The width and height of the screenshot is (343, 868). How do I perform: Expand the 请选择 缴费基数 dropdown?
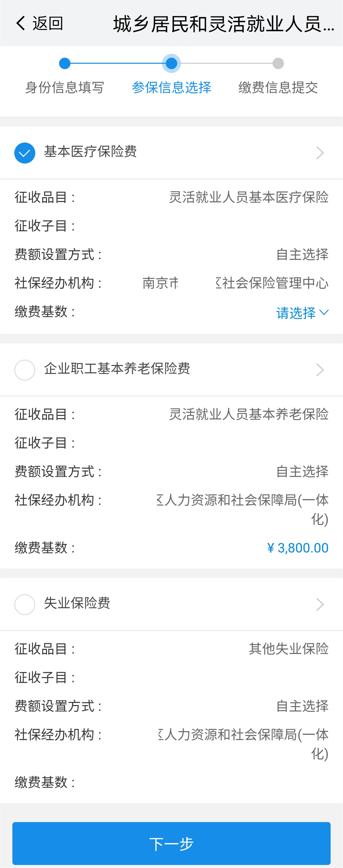tap(302, 313)
